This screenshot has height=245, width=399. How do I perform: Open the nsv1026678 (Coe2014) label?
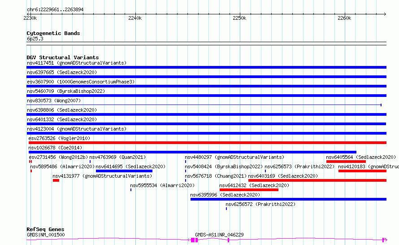pos(55,148)
